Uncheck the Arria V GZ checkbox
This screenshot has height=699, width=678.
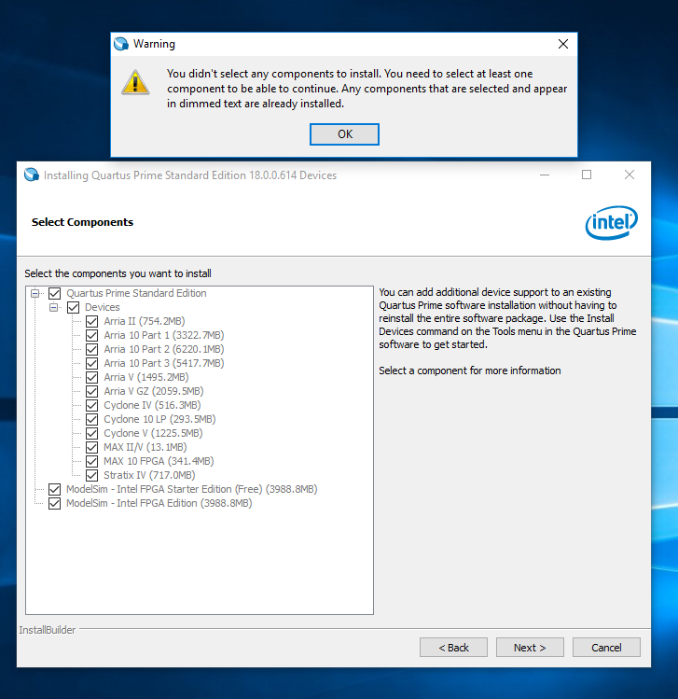tap(91, 391)
